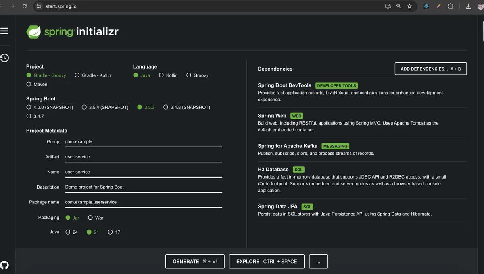Click the SQL tag beside Spring Data JPA
This screenshot has height=274, width=484.
pyautogui.click(x=307, y=207)
